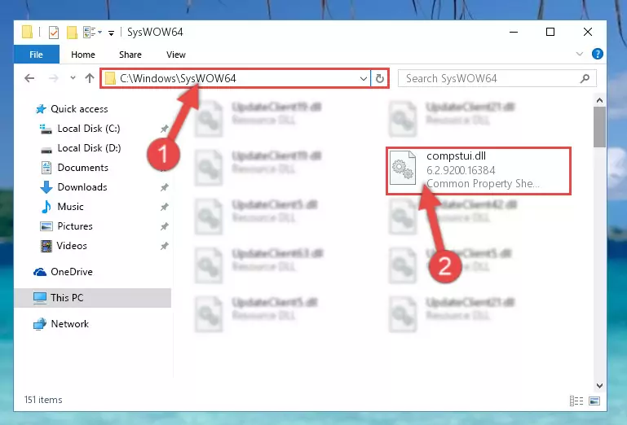
Task: Switch to the Share ribbon tab
Action: pos(130,55)
